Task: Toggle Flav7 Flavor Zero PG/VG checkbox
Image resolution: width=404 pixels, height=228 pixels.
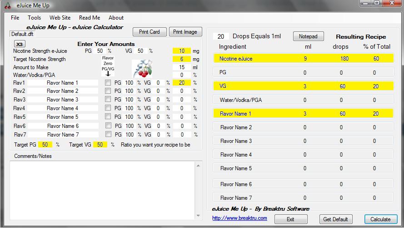Action: coord(109,134)
